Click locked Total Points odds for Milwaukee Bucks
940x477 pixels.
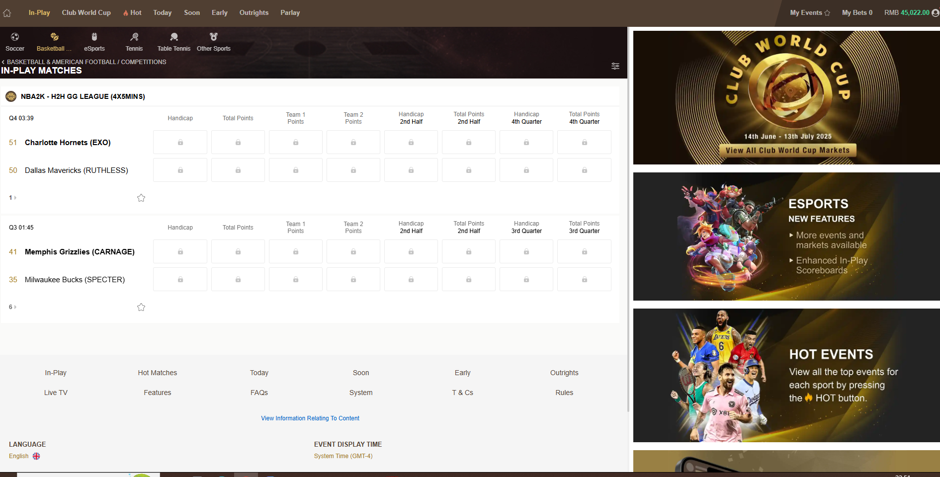pyautogui.click(x=238, y=280)
